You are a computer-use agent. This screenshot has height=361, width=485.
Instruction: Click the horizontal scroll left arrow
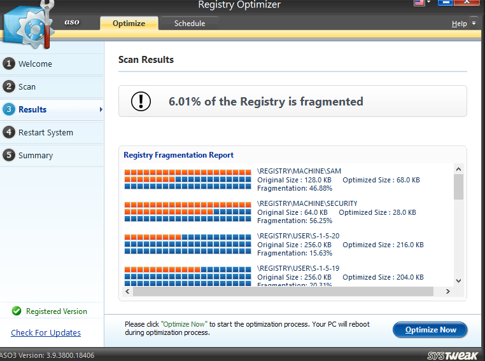coord(127,291)
